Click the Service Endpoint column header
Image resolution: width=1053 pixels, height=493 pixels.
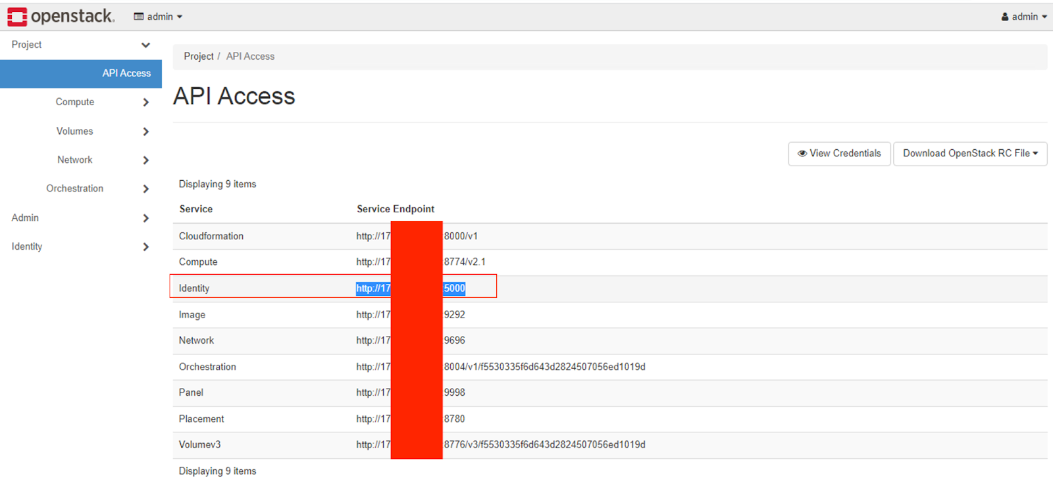click(x=396, y=209)
